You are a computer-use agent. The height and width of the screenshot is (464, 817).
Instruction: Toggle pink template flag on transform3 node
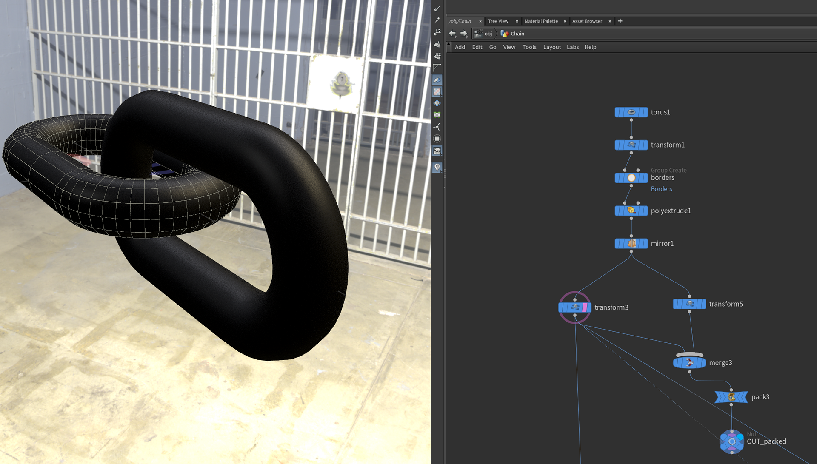point(585,307)
